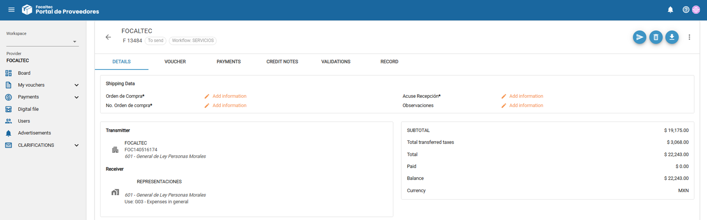The height and width of the screenshot is (220, 707).
Task: Expand the CLARIFICATIONS chevron
Action: pos(76,145)
